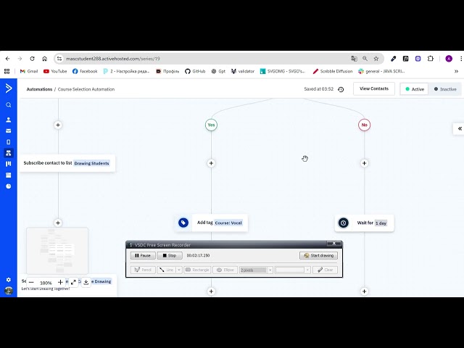Reload the browser page

pyautogui.click(x=32, y=59)
